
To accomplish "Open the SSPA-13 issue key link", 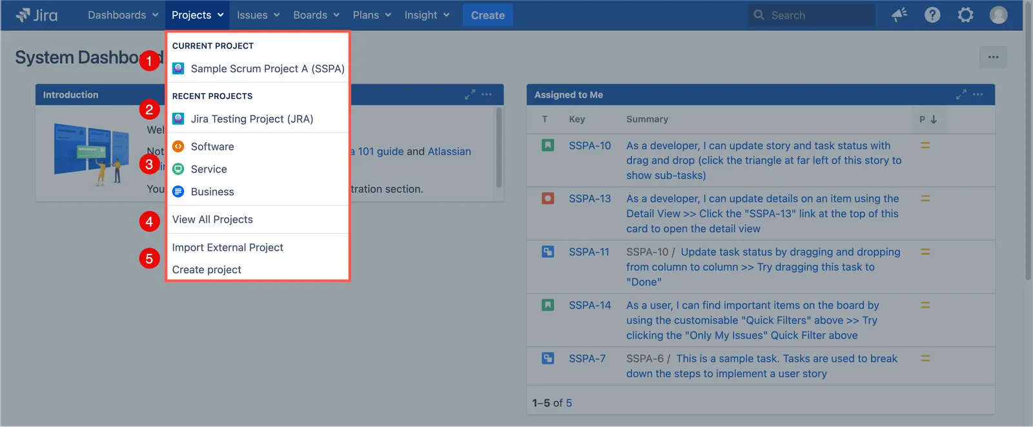I will [589, 198].
